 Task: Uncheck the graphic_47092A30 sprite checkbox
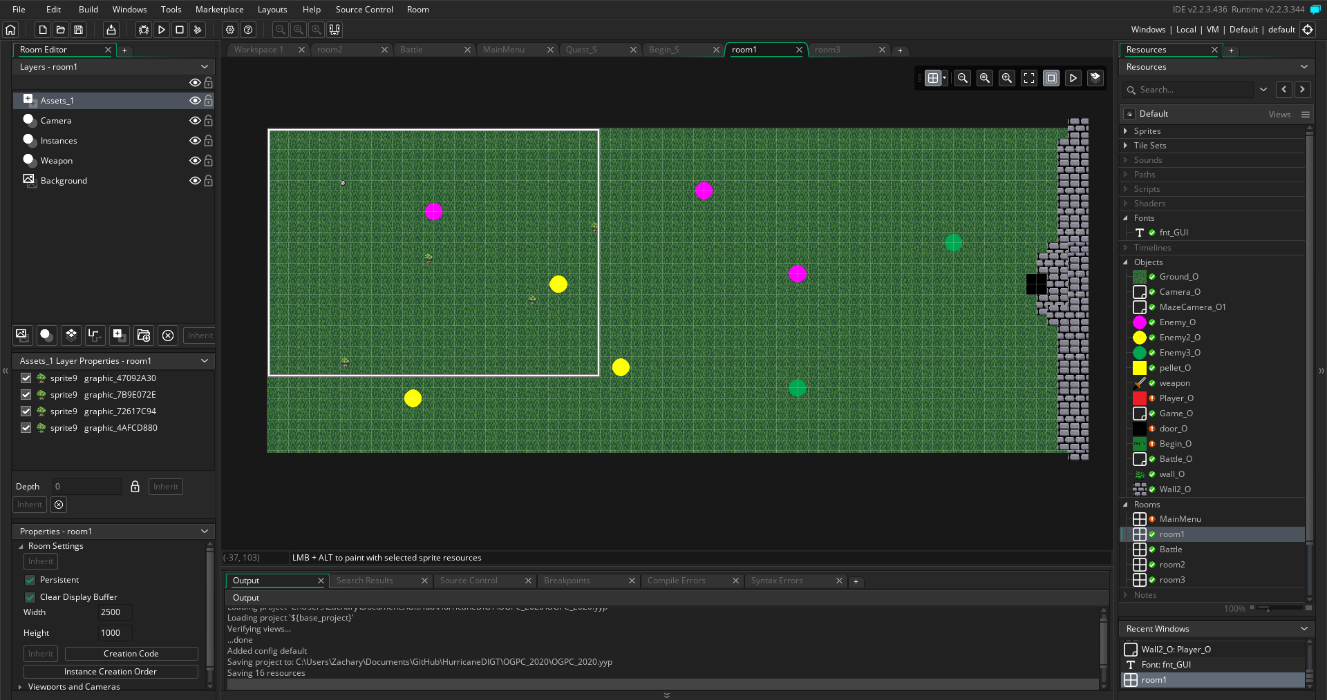(x=26, y=378)
